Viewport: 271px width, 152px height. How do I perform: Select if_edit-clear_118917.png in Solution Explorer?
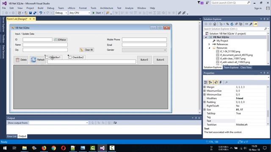click(x=232, y=59)
